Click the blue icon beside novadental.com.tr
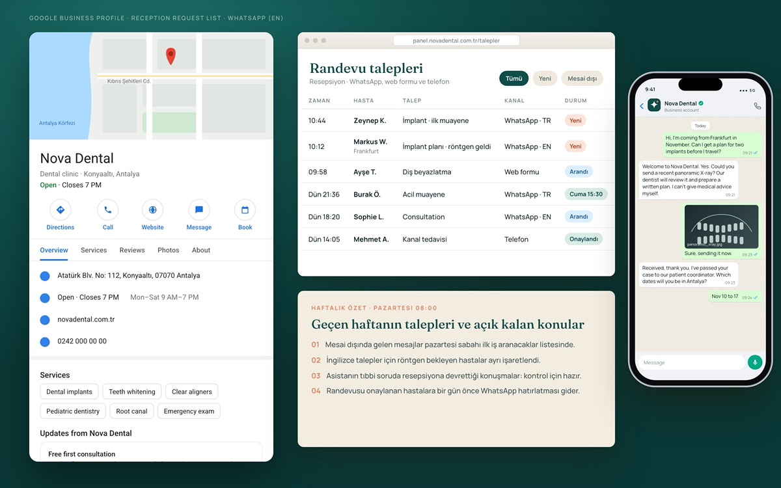Screen dimensions: 781x488 point(45,320)
